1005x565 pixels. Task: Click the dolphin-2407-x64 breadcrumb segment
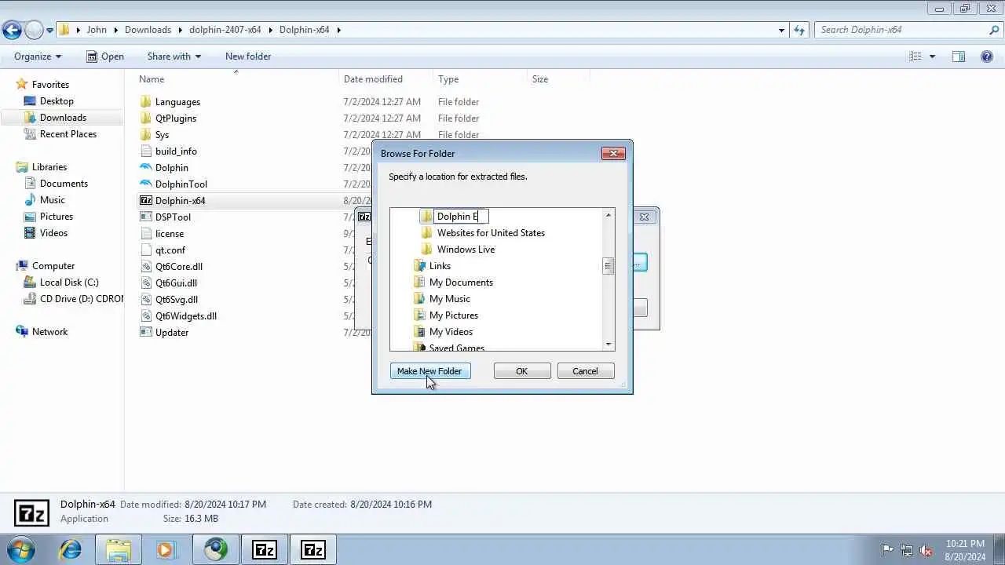click(225, 30)
